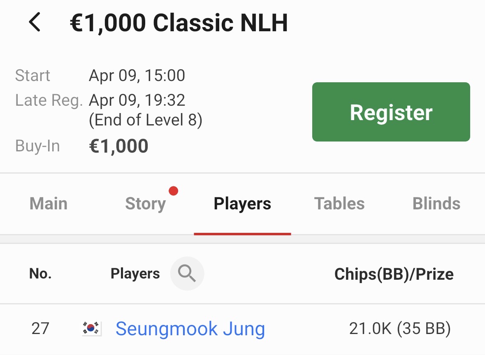This screenshot has height=355, width=485.
Task: Click the End of Level 8 note
Action: pyautogui.click(x=146, y=120)
